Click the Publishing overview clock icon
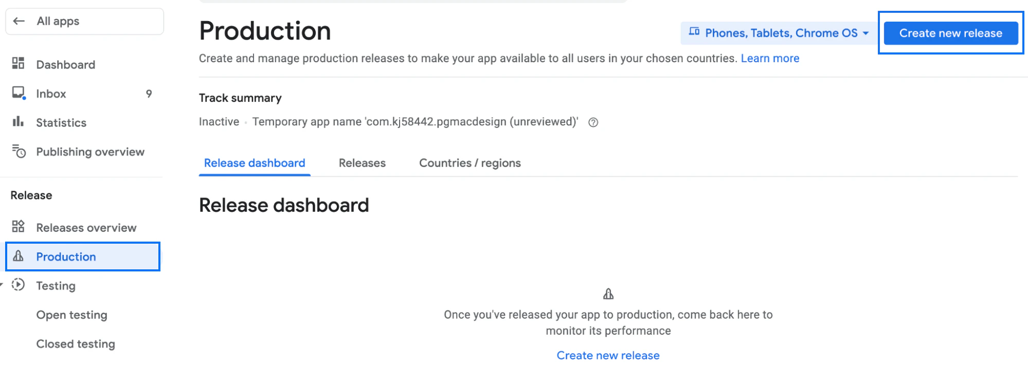Image resolution: width=1028 pixels, height=366 pixels. coord(19,152)
